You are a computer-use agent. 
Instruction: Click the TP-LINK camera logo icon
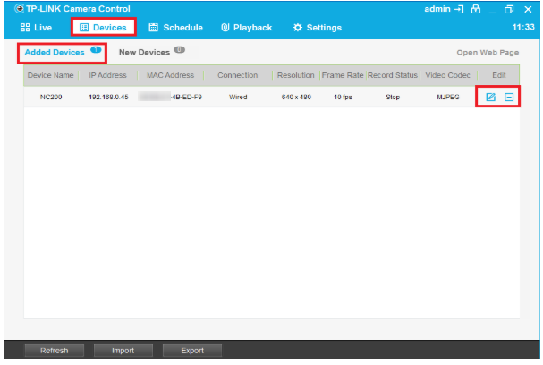tap(19, 9)
